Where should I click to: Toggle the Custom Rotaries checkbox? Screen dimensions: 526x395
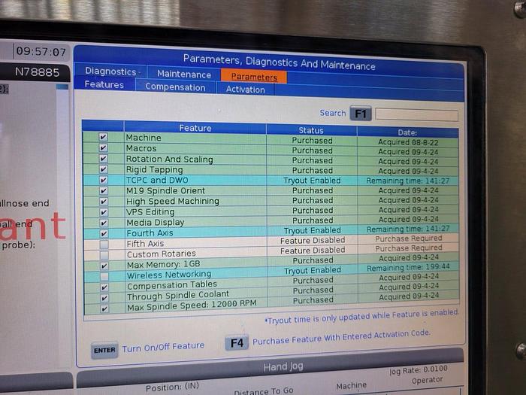tap(104, 254)
